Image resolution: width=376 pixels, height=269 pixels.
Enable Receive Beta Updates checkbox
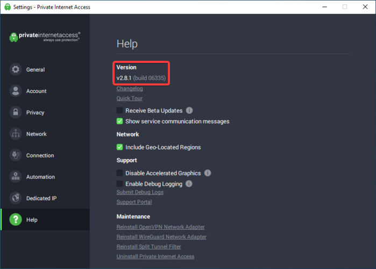[x=119, y=110]
